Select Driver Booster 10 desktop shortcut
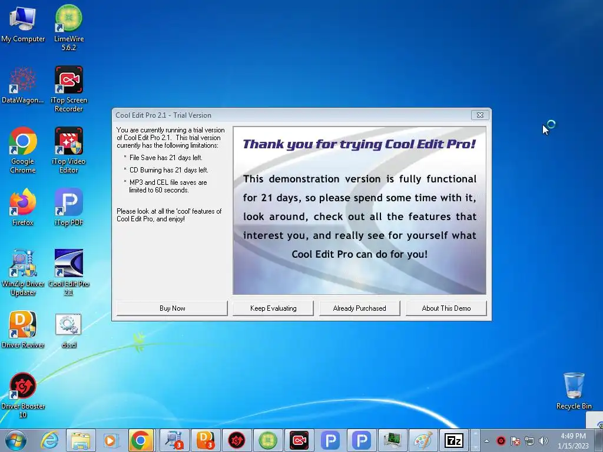This screenshot has height=452, width=603. point(23,395)
